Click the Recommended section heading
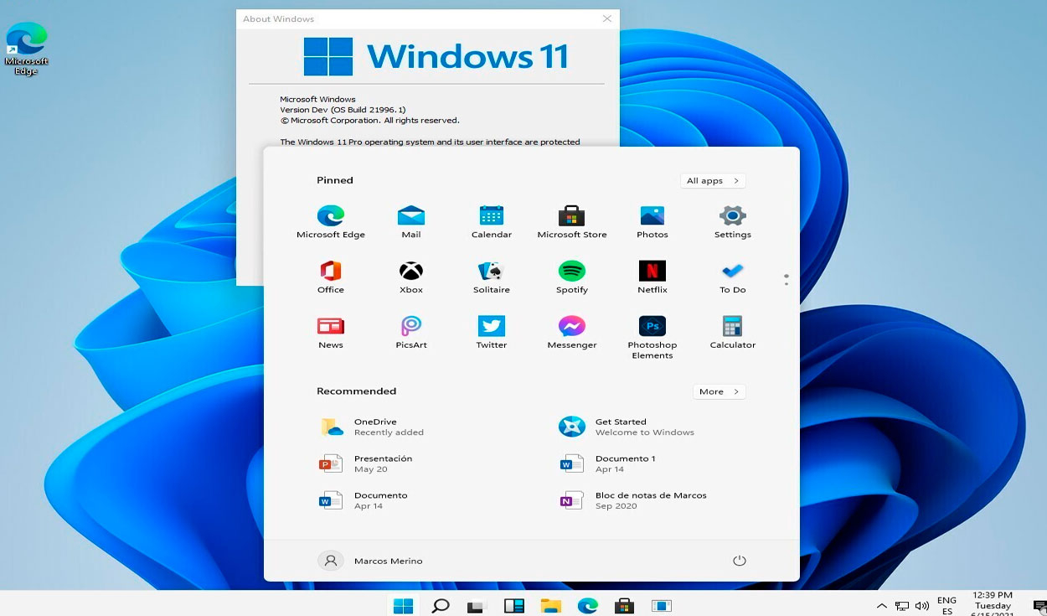The width and height of the screenshot is (1047, 616). pos(357,391)
